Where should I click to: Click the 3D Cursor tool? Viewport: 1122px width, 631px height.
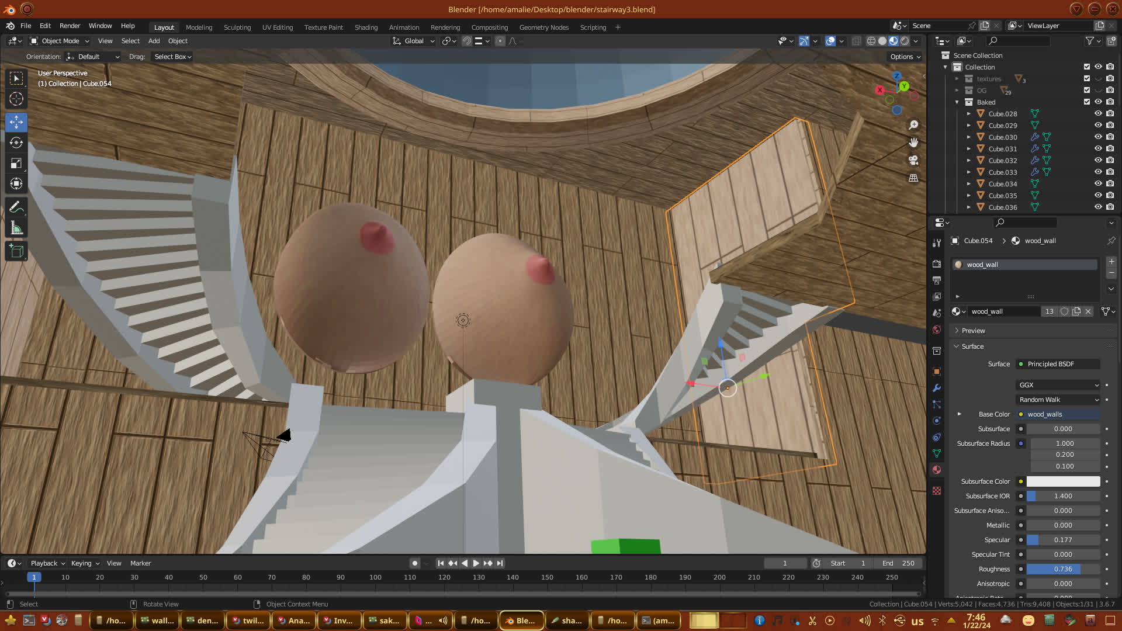coord(16,99)
